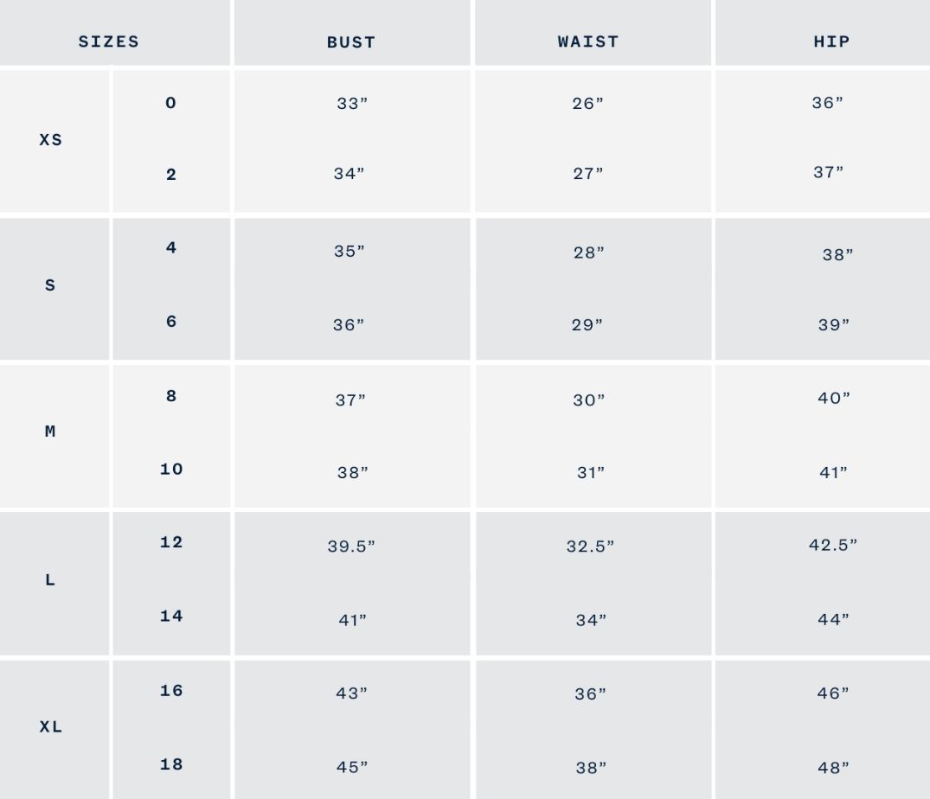This screenshot has height=799, width=930.
Task: Click the XL size label
Action: click(50, 726)
